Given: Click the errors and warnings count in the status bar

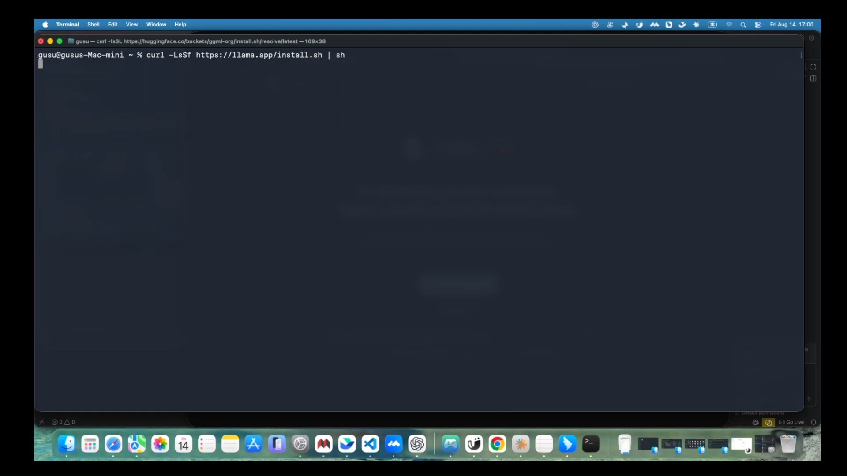Looking at the screenshot, I should pos(63,422).
